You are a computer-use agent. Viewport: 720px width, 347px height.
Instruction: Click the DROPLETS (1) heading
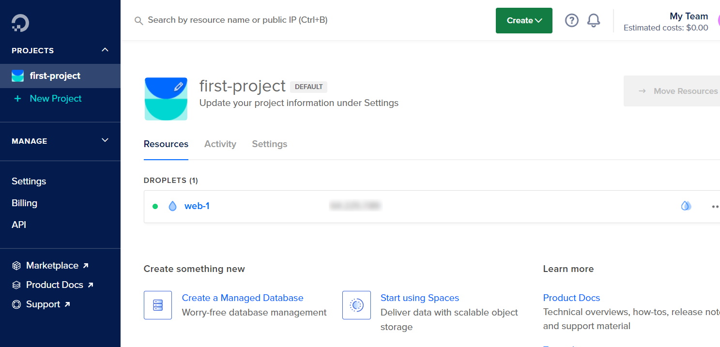tap(171, 181)
